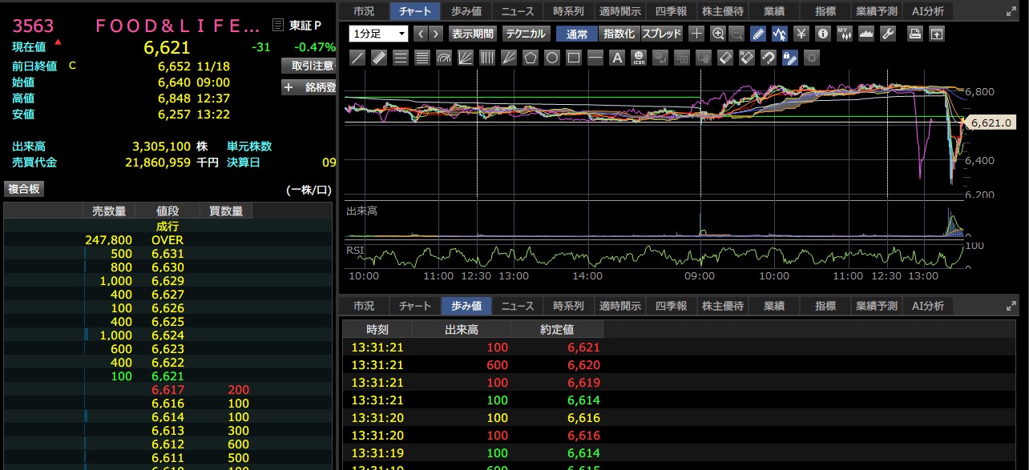This screenshot has height=470, width=1029.
Task: Go to previous chart period arrow
Action: [x=420, y=34]
